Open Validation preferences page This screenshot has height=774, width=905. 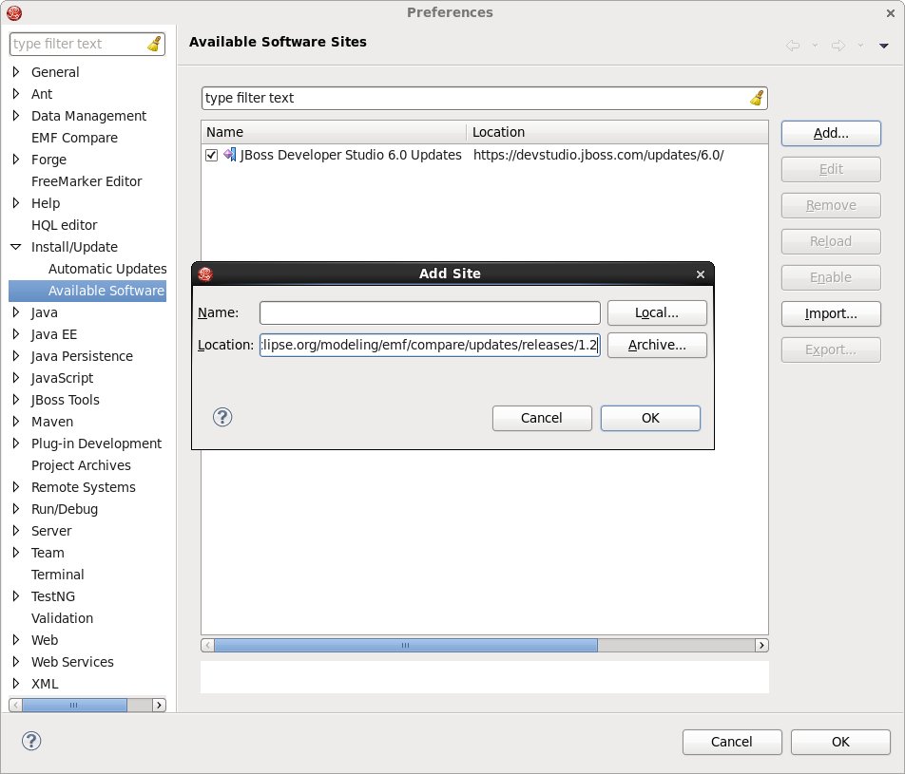pos(62,618)
